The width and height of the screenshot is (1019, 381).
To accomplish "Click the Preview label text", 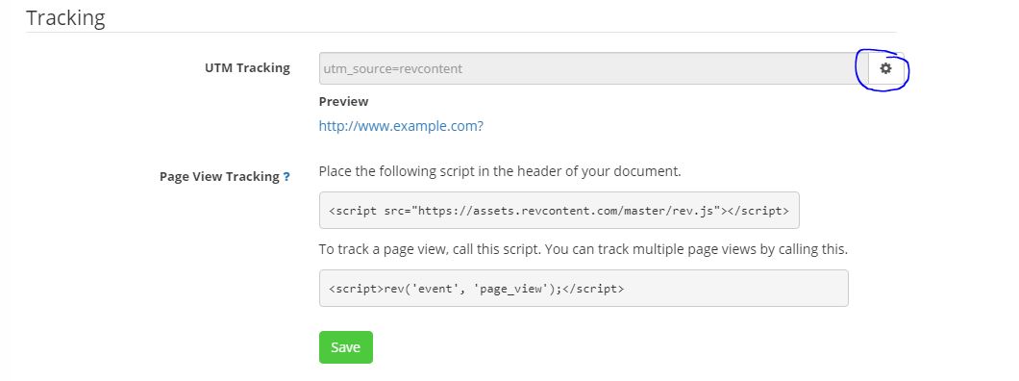I will [344, 101].
